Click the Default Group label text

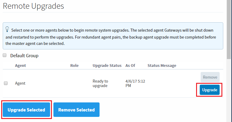point(24,56)
